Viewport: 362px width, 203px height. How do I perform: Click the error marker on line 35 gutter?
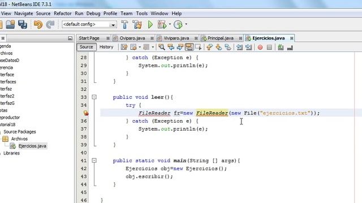[86, 113]
